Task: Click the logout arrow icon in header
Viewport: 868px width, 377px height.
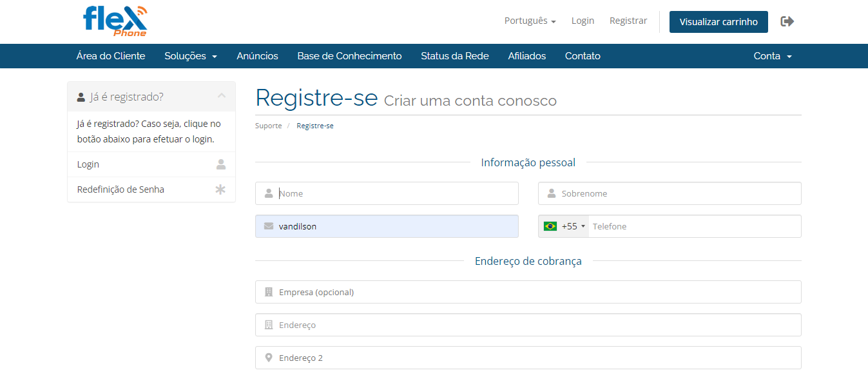Action: (x=787, y=21)
